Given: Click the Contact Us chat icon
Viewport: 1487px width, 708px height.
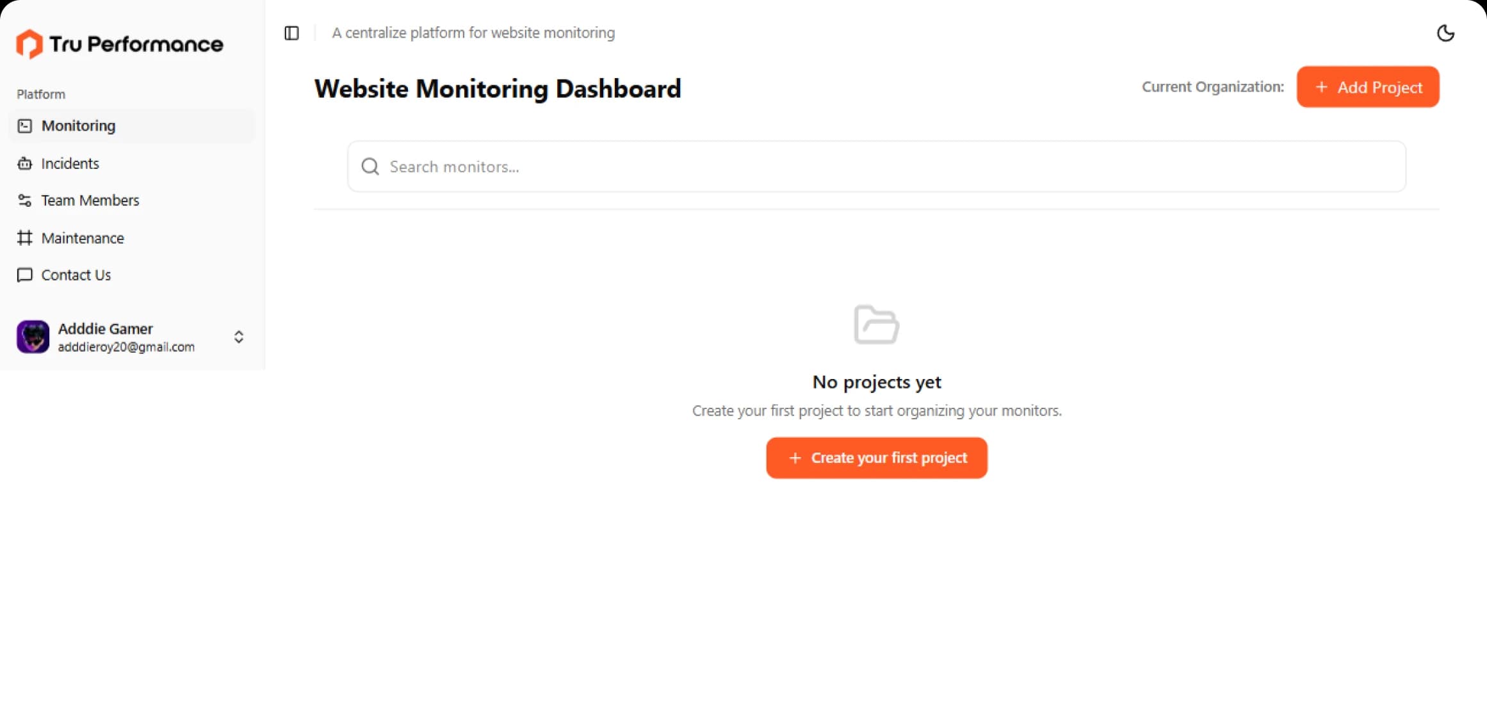Looking at the screenshot, I should coord(25,275).
